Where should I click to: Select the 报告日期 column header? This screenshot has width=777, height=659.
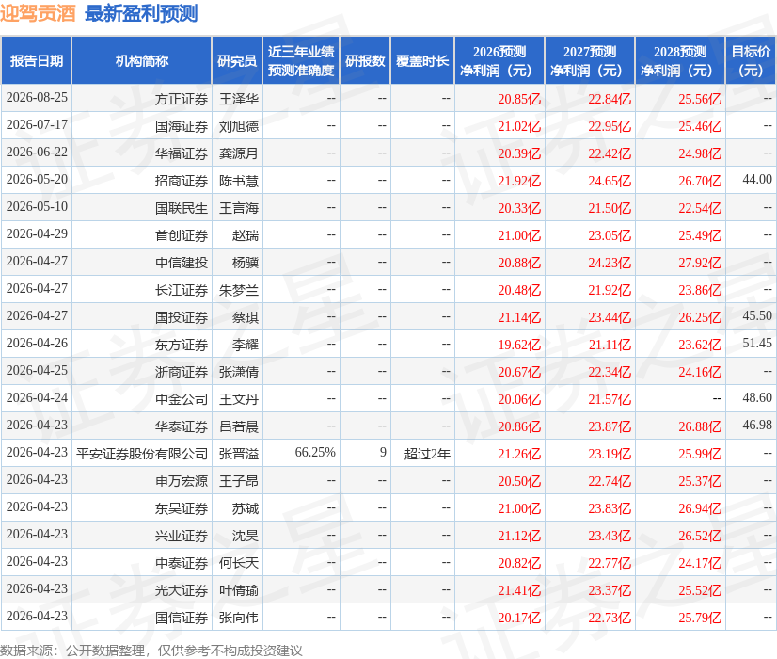click(37, 61)
